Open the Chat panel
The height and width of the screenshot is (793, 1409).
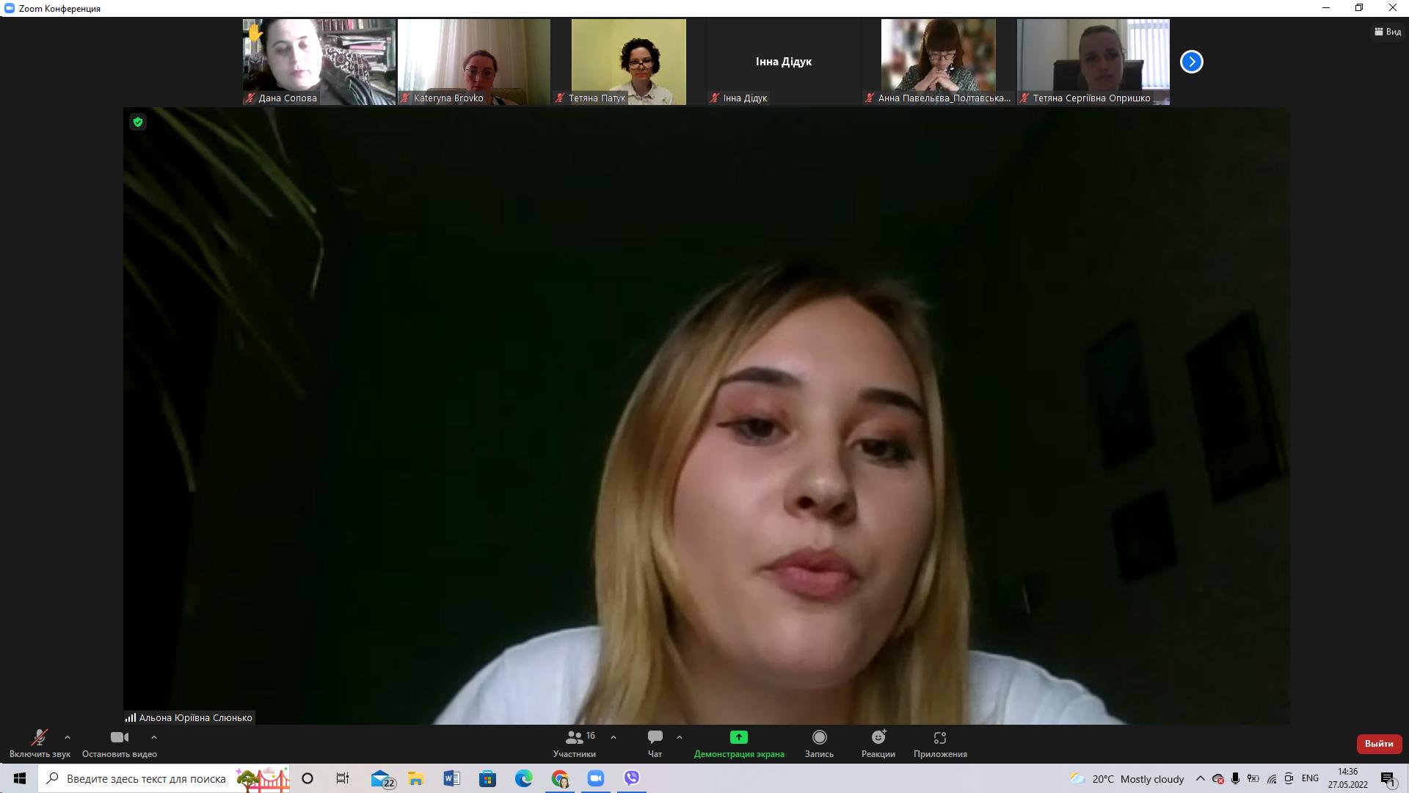click(655, 743)
